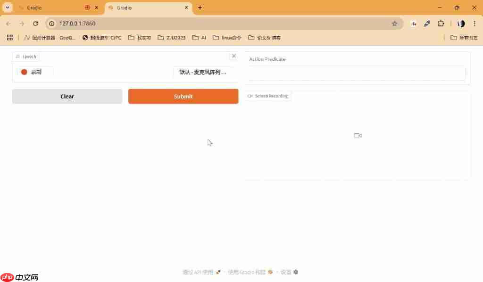The width and height of the screenshot is (483, 282).
Task: Click the record (录制) button's red dot icon
Action: pyautogui.click(x=24, y=72)
